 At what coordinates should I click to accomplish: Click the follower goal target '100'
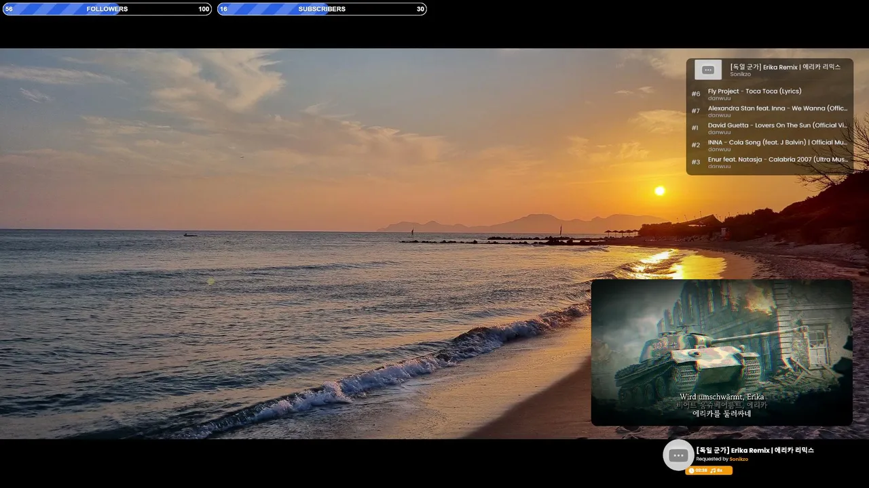point(204,9)
